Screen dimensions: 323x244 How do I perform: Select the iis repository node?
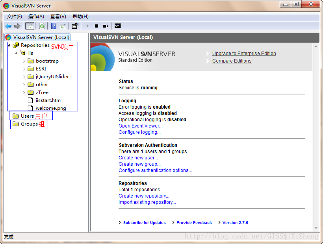pyautogui.click(x=30, y=53)
